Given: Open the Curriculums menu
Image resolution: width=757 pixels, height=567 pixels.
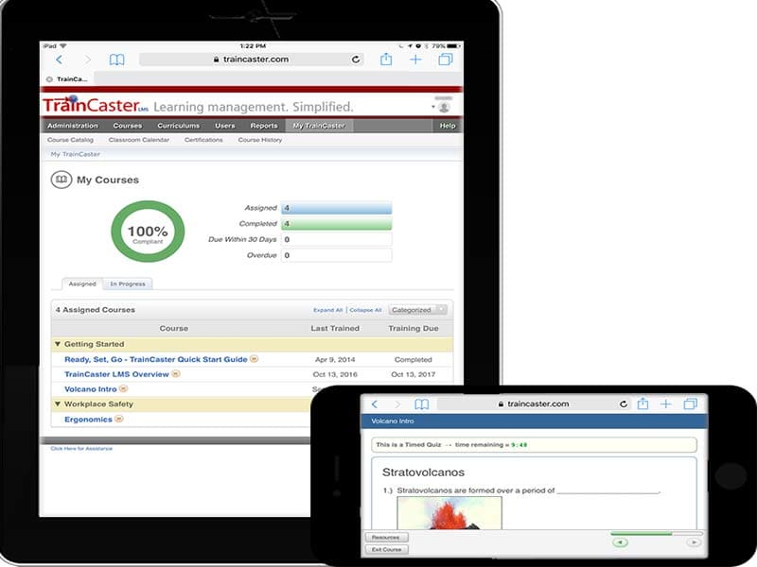Looking at the screenshot, I should pos(178,126).
